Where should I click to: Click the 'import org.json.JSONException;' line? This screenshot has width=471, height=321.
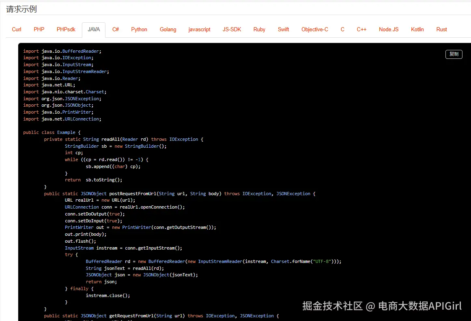click(62, 99)
